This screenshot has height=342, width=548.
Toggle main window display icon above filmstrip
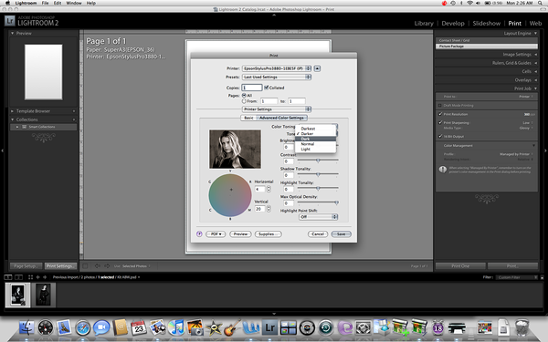click(x=8, y=277)
